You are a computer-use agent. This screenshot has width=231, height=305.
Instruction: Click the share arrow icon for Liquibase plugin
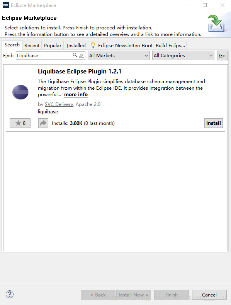coord(43,123)
